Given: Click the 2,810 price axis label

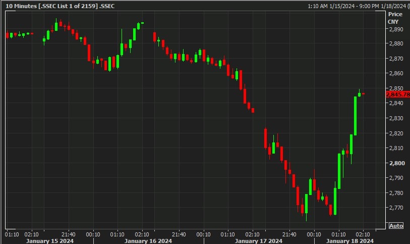Looking at the screenshot, I should point(396,148).
